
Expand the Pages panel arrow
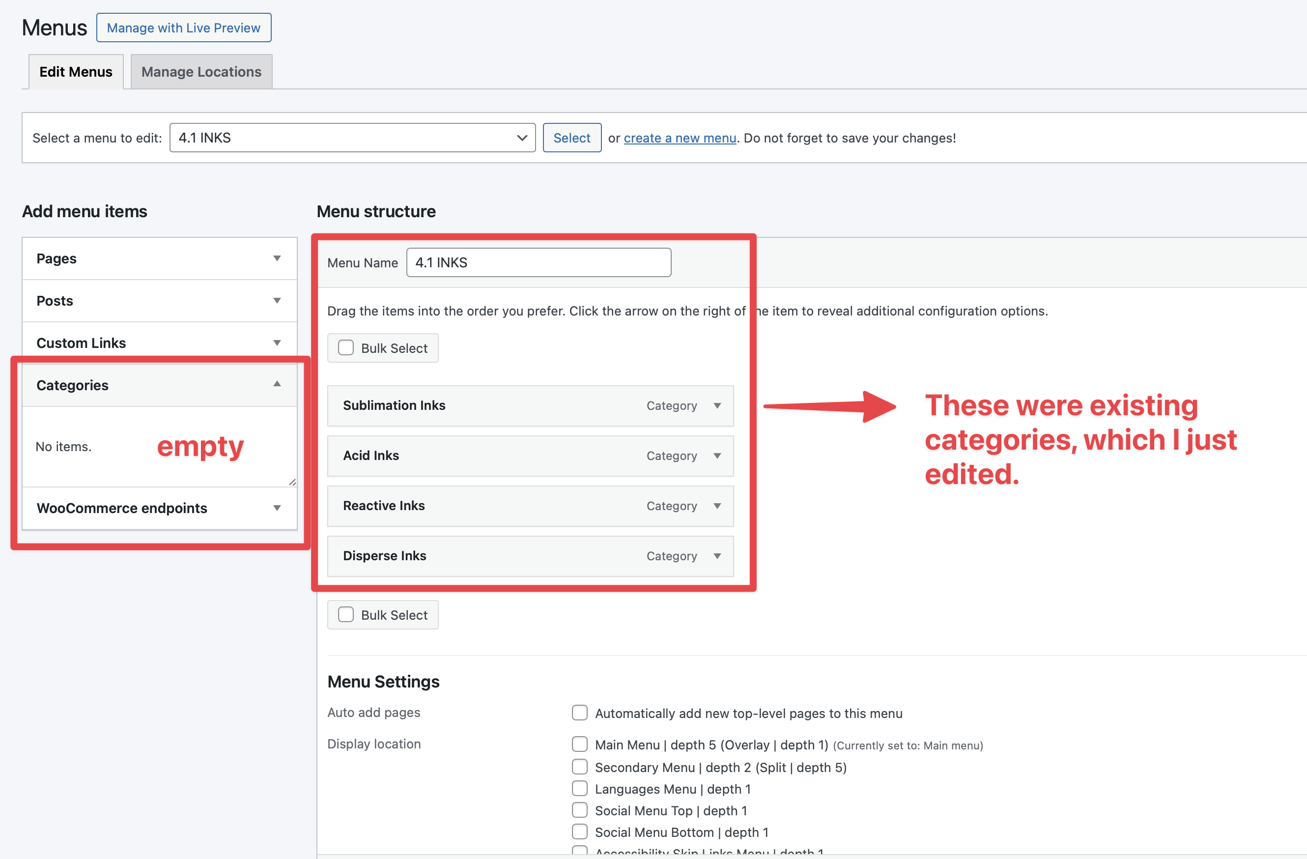click(277, 258)
